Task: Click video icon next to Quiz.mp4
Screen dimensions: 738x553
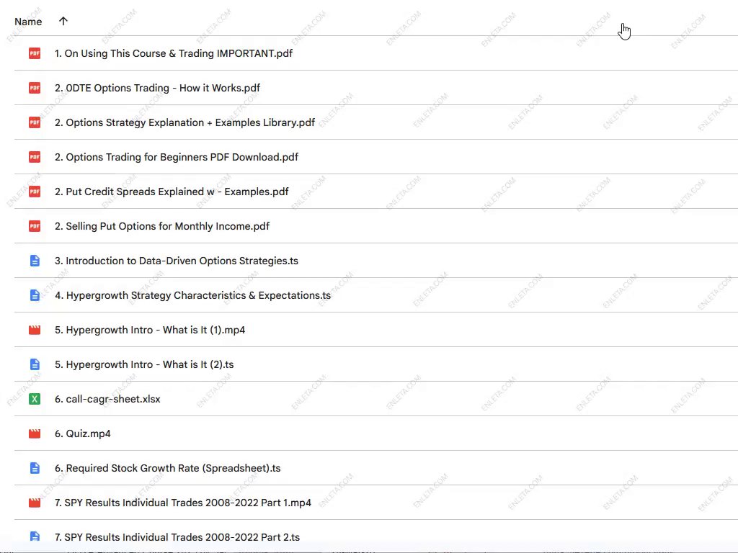Action: click(x=35, y=433)
